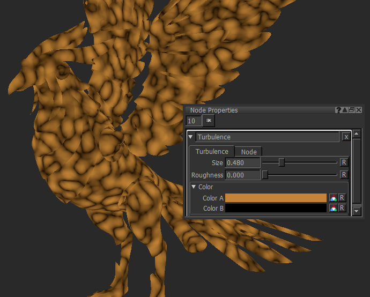This screenshot has height=297, width=370.
Task: Click the Color A orange swatch
Action: (276, 198)
